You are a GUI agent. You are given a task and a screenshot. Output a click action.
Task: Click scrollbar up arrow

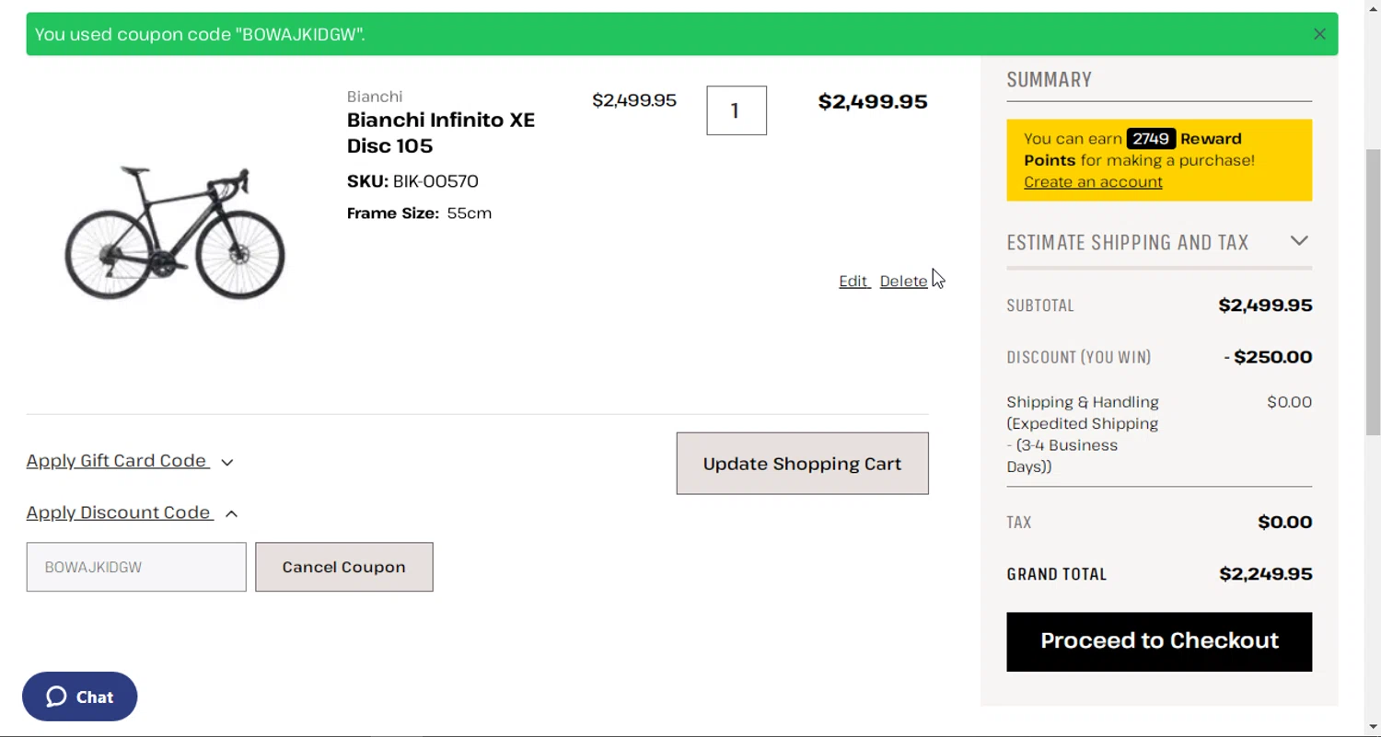(1373, 7)
